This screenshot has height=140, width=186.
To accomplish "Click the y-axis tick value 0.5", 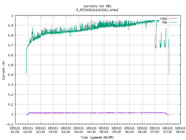I will pyautogui.click(x=10, y=65).
